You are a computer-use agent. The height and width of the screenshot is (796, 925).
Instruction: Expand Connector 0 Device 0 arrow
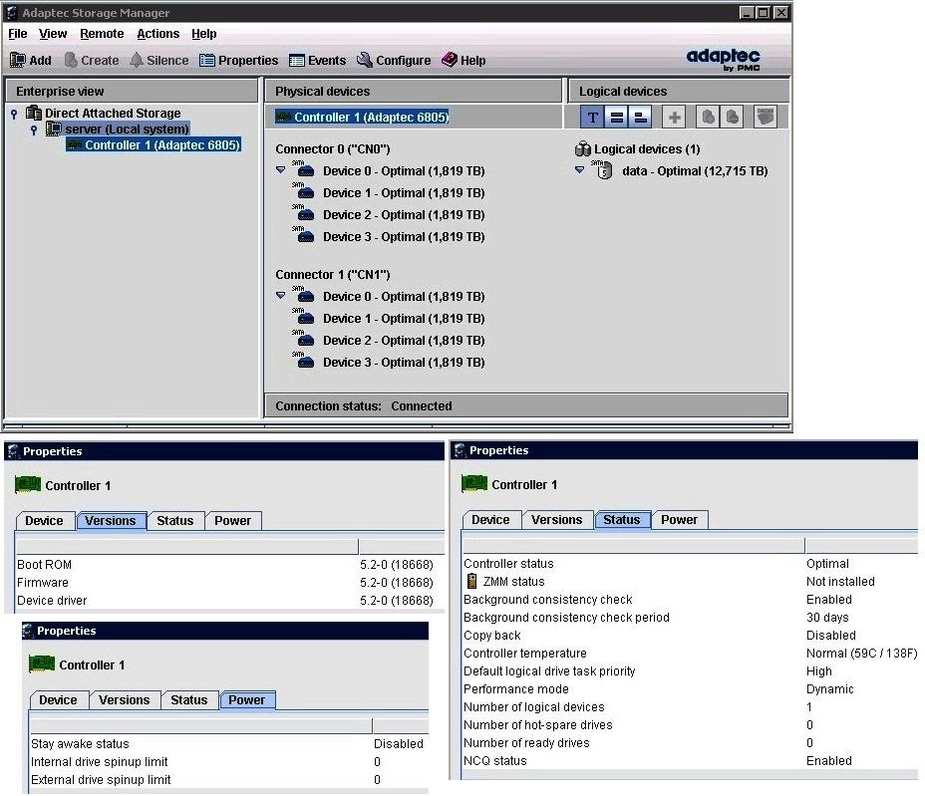[281, 169]
